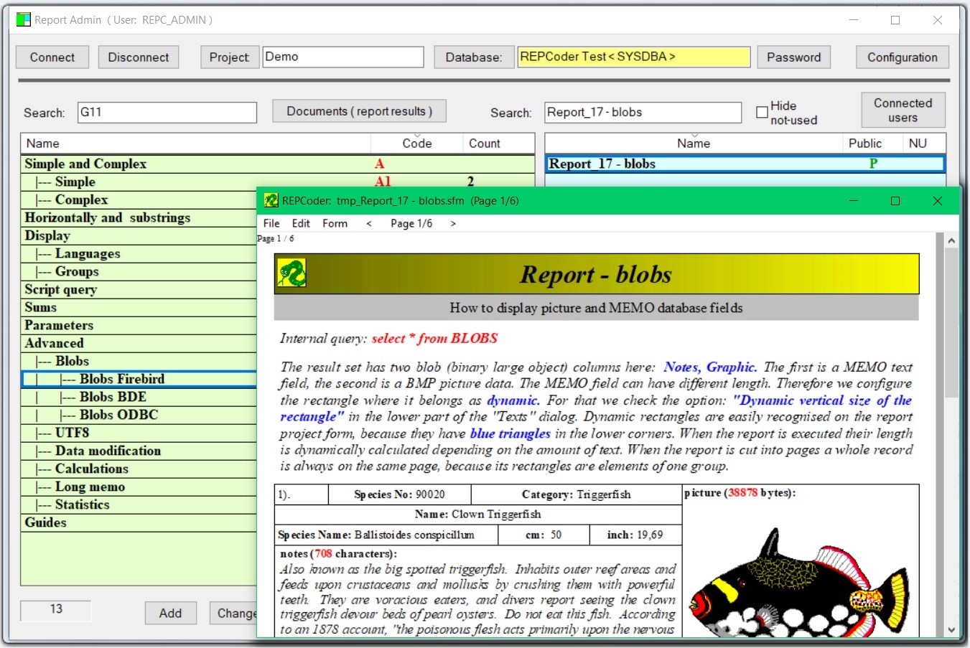Viewport: 970px width, 648px height.
Task: Maximize the REPCoder preview window
Action: coord(895,201)
